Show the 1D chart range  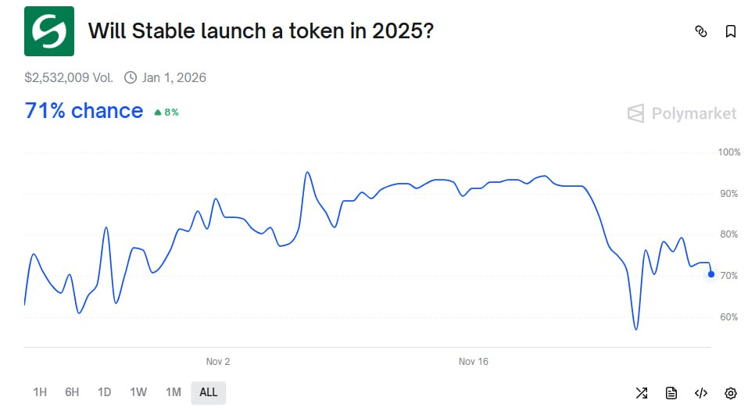pyautogui.click(x=104, y=392)
